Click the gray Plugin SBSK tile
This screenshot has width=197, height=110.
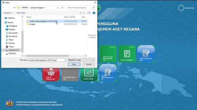click(70, 75)
